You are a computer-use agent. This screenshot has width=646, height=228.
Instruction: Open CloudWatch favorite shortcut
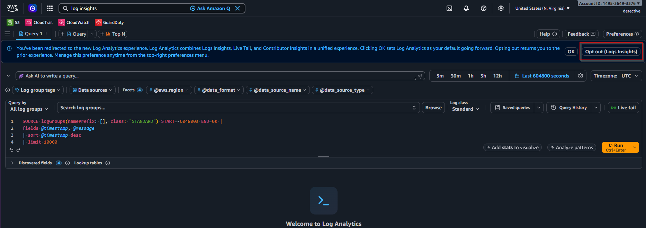tap(74, 22)
